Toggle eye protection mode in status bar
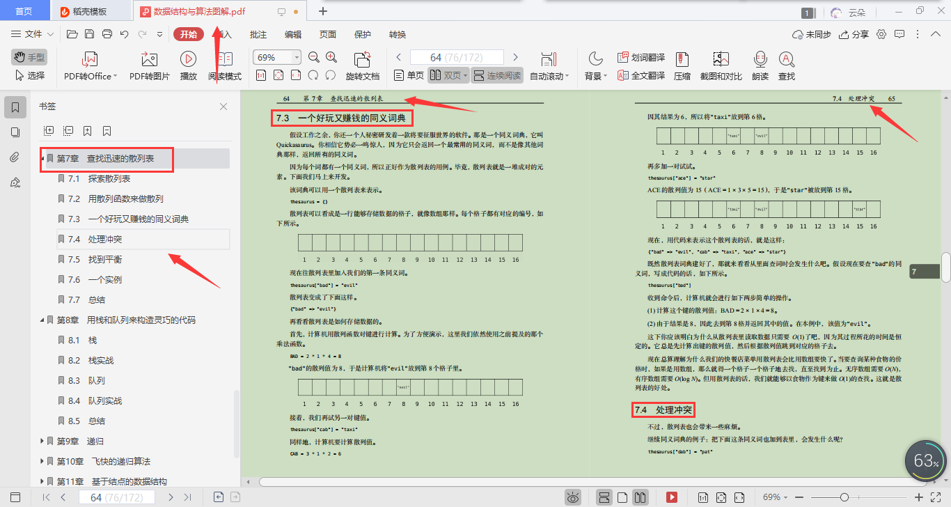Screen dimensions: 951x507 click(x=573, y=497)
